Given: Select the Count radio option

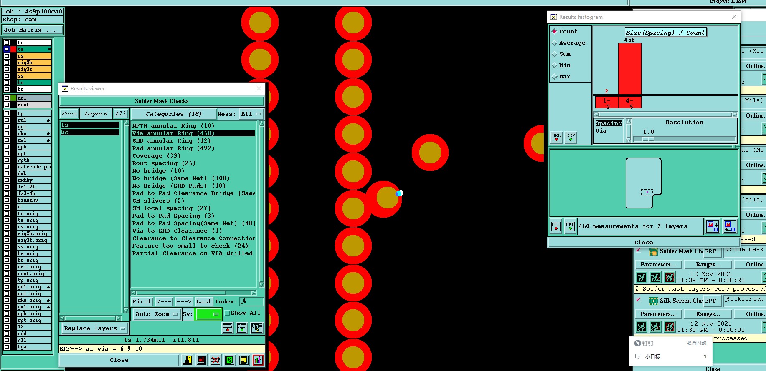Looking at the screenshot, I should [555, 31].
